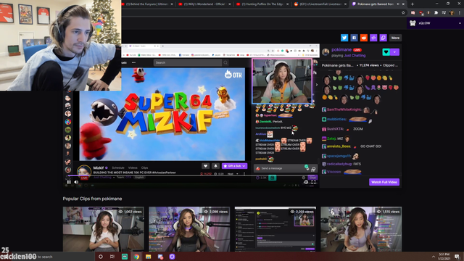Image resolution: width=464 pixels, height=261 pixels.
Task: Open the Windows notification center
Action: (457, 257)
